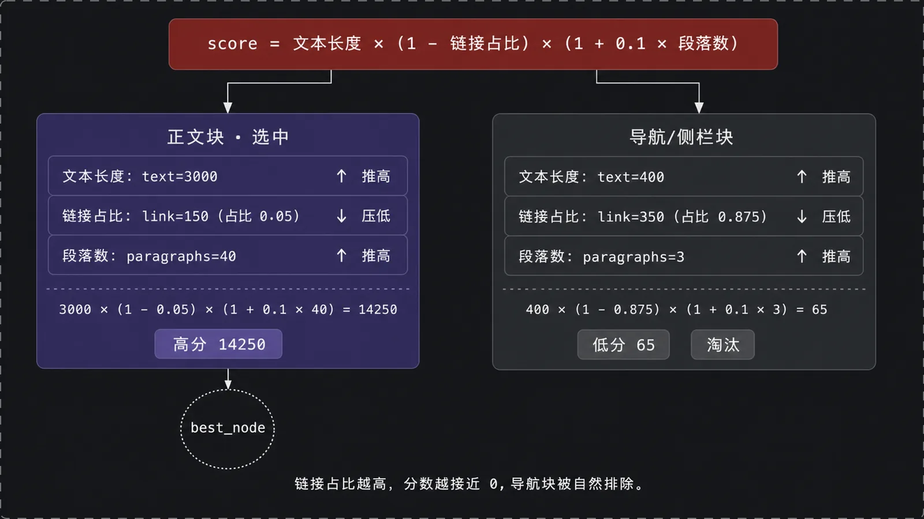
Task: Click the 低分 65 badge
Action: (x=624, y=345)
